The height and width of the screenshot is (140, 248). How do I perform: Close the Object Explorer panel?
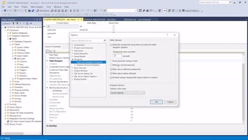click(x=40, y=19)
